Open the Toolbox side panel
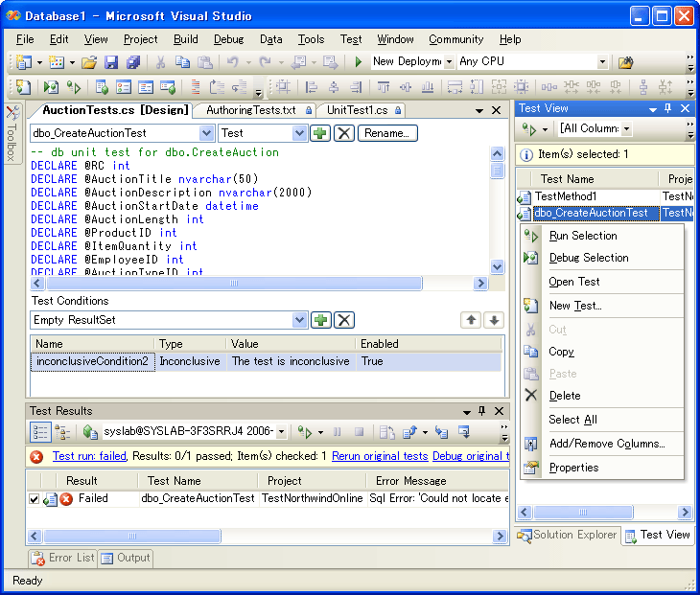The height and width of the screenshot is (595, 700). 12,133
